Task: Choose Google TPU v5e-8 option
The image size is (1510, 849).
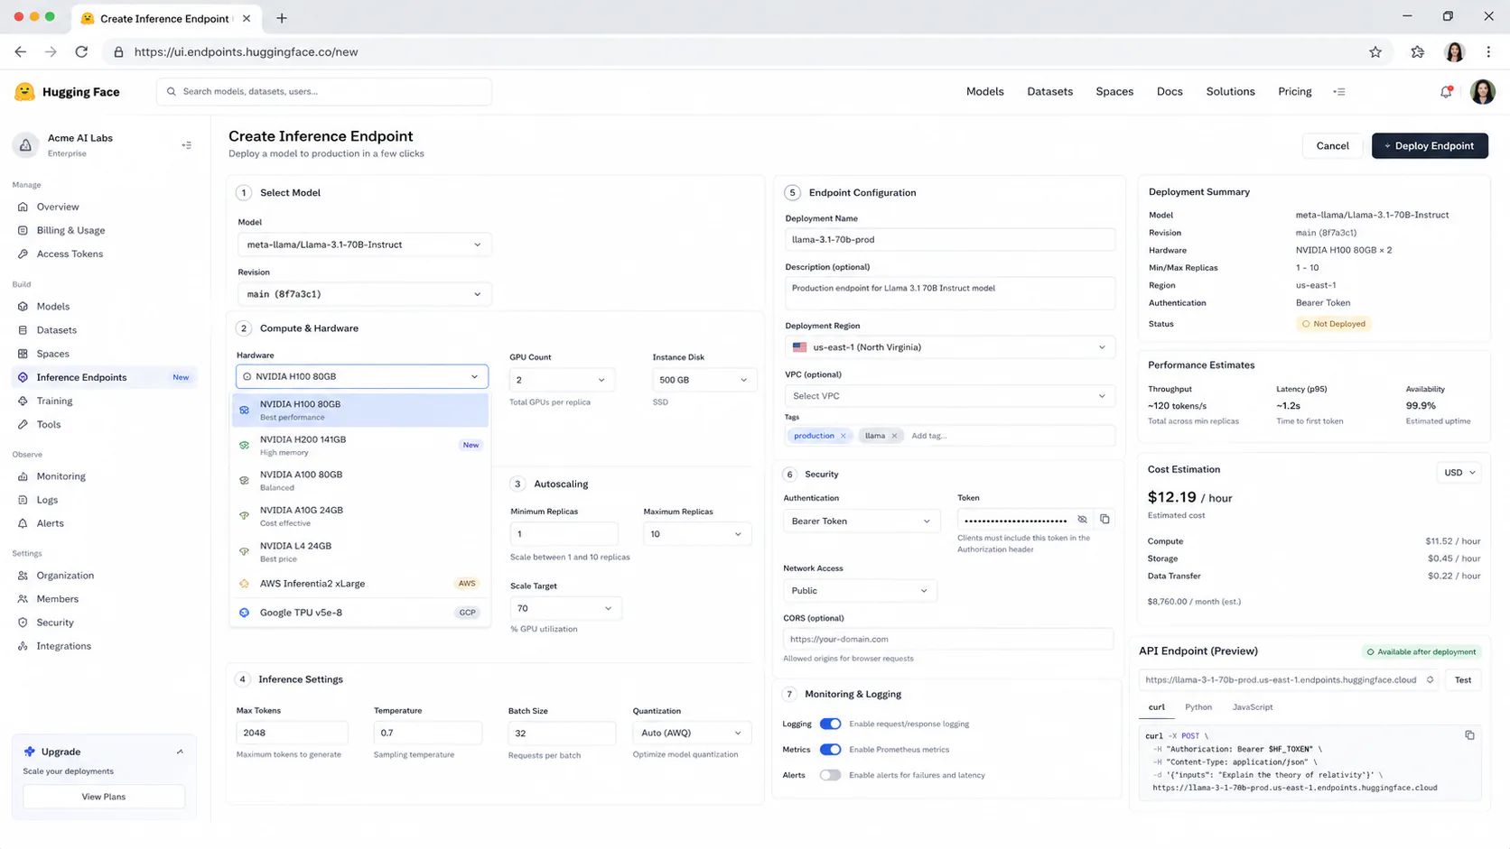Action: [360, 613]
